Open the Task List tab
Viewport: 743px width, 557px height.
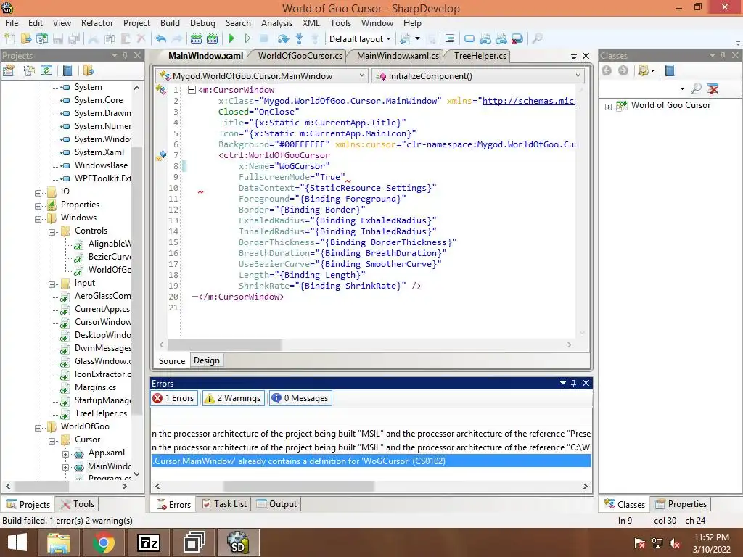pyautogui.click(x=225, y=504)
